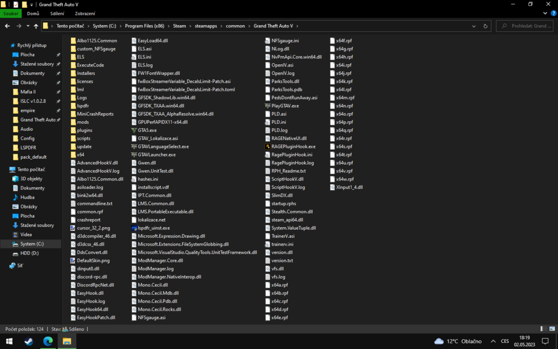The width and height of the screenshot is (558, 349).
Task: Open the Domů ribbon tab
Action: 33,13
